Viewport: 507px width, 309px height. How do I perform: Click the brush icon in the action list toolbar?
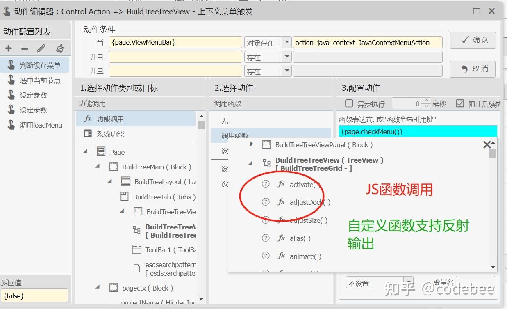(x=59, y=48)
